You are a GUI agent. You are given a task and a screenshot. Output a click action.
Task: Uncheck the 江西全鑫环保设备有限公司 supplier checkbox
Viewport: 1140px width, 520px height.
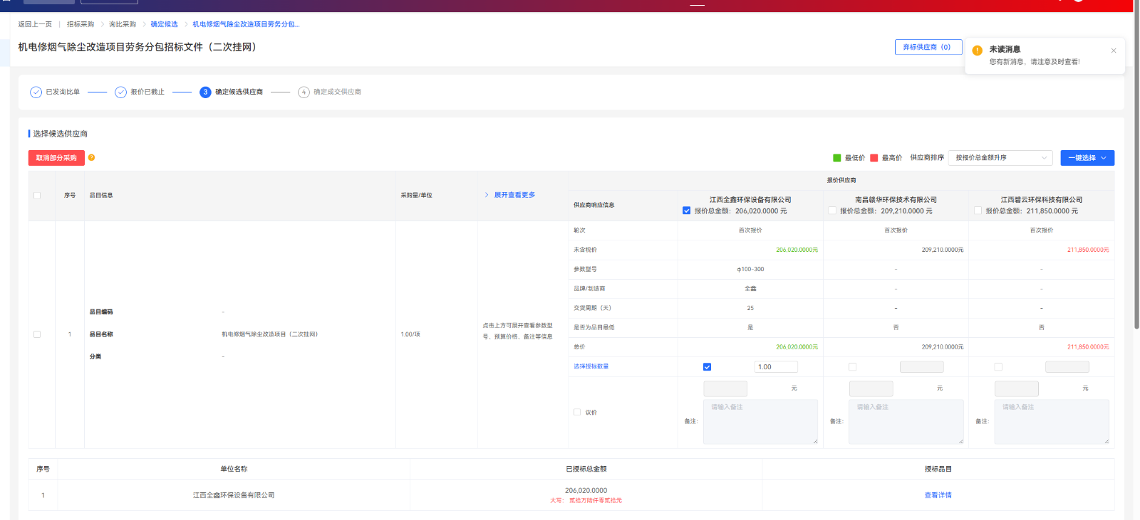(686, 211)
